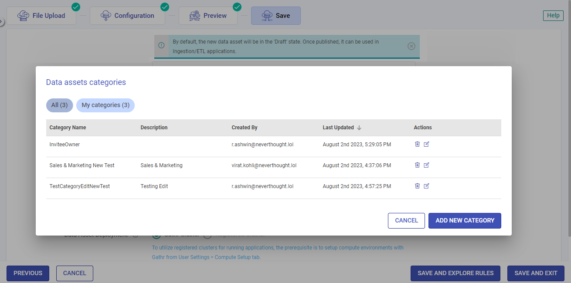Open the Help button
Viewport: 571px width, 283px height.
(x=553, y=15)
